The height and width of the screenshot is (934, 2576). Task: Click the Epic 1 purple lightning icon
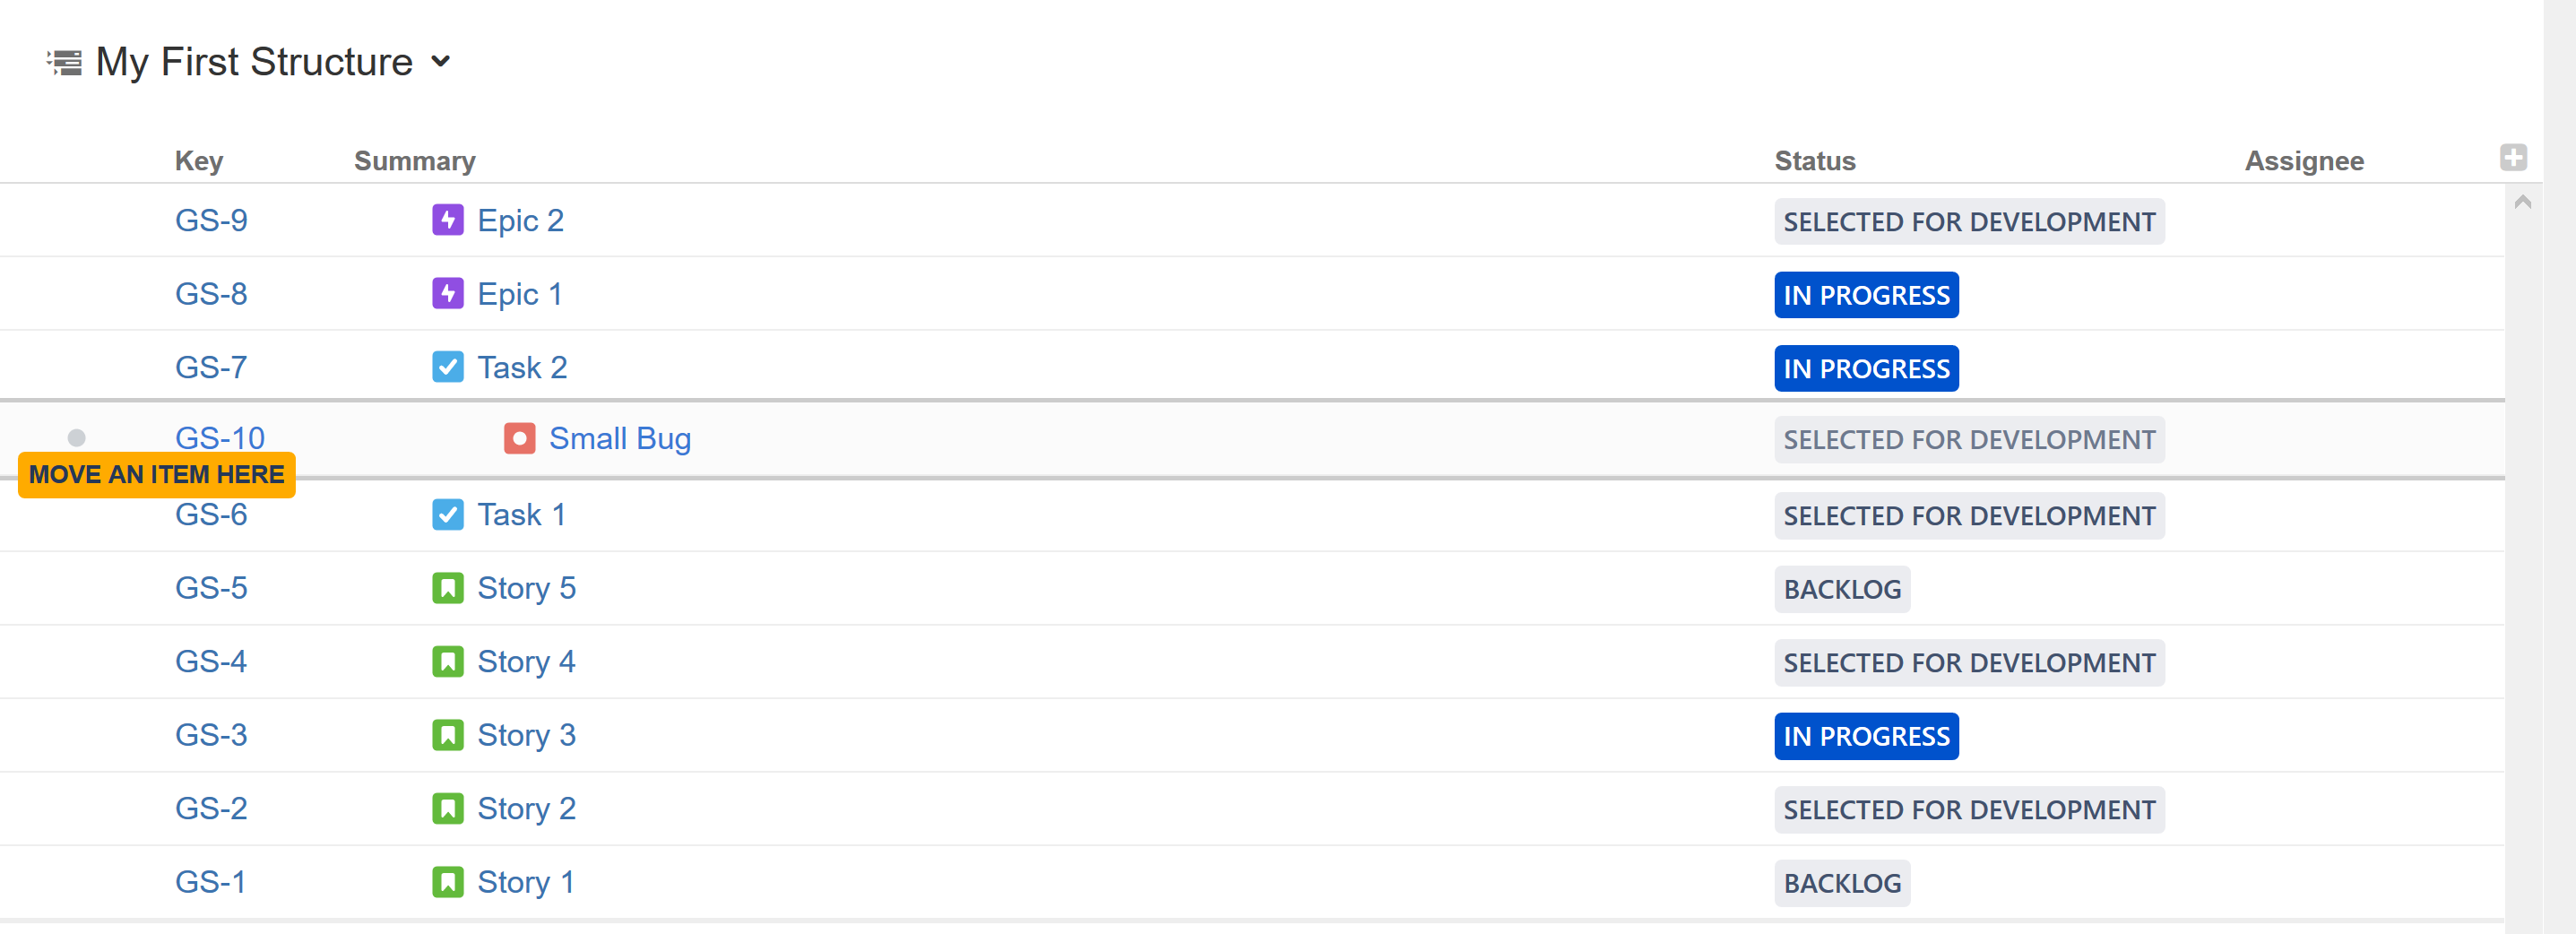tap(447, 294)
